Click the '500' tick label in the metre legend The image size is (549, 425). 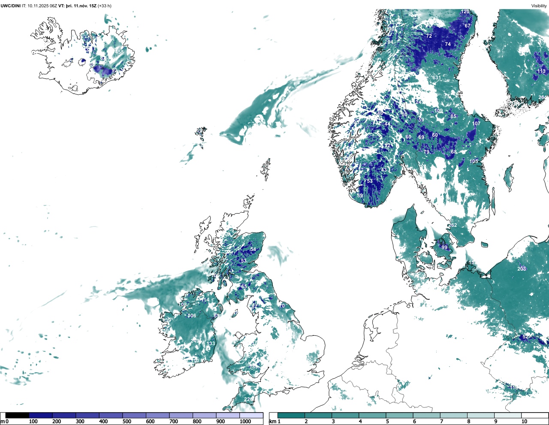tap(127, 422)
